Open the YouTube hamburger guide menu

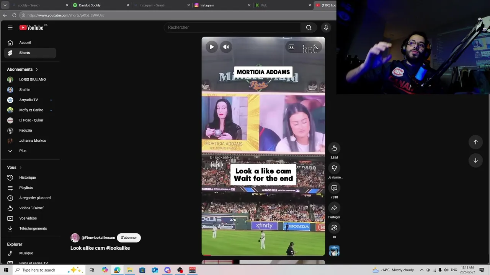[x=10, y=27]
